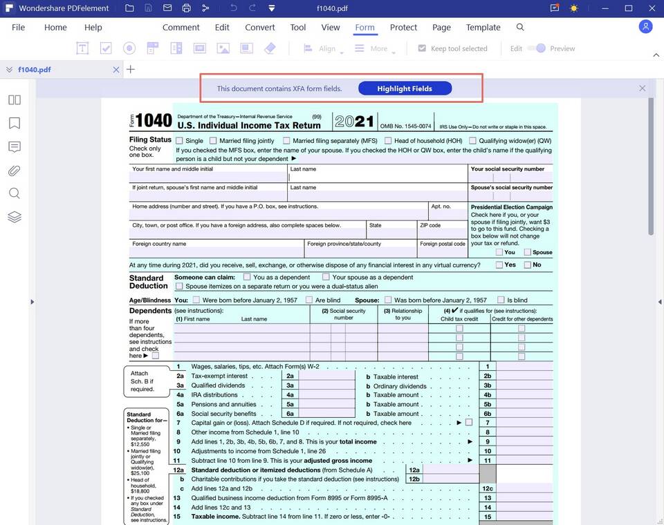Open the user account avatar
The width and height of the screenshot is (664, 525).
(x=645, y=27)
